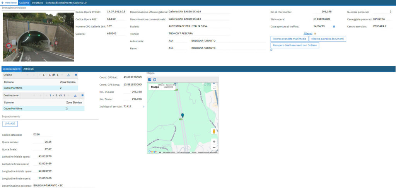Click Recupero disallineamenti con OnBase button
Screen dimensions: 396x188
[x=294, y=45]
